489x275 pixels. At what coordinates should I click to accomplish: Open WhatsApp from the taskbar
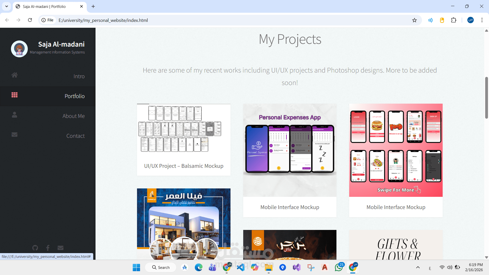click(x=338, y=267)
